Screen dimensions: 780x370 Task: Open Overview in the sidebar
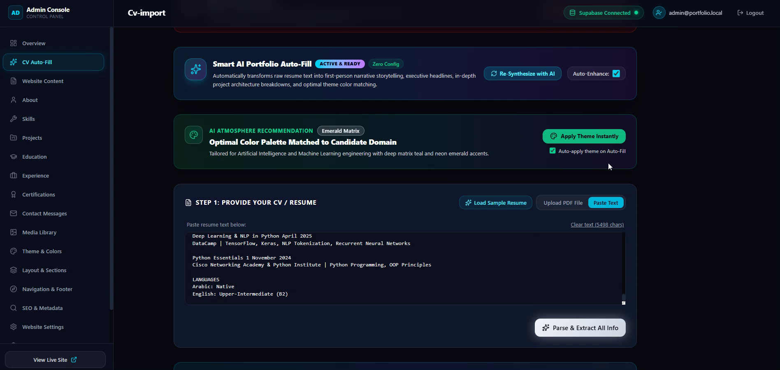[53, 43]
